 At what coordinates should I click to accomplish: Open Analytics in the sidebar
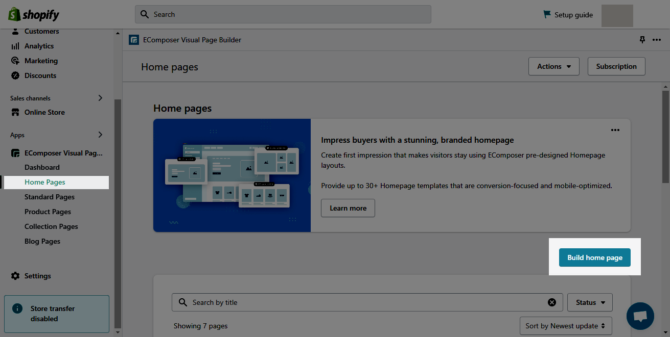39,46
